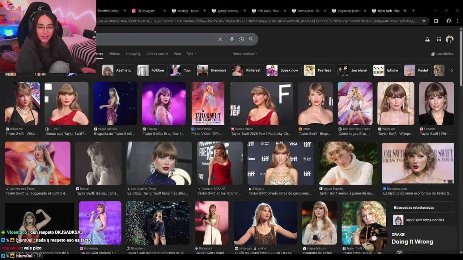
Task: Close the sydney sweeney search tab
Action: (x=245, y=11)
